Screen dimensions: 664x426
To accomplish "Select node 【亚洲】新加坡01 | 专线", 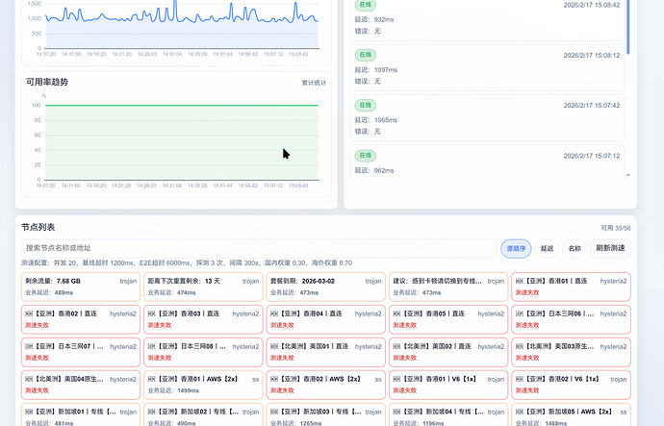I will click(x=81, y=415).
